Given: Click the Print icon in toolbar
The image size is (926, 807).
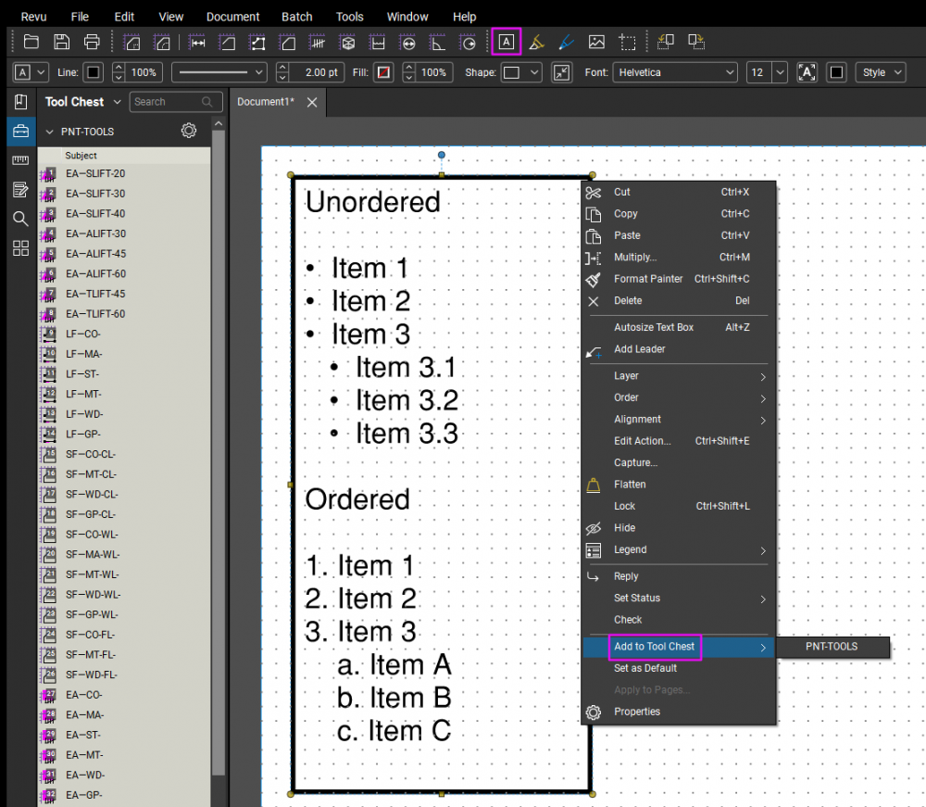Looking at the screenshot, I should (x=92, y=42).
